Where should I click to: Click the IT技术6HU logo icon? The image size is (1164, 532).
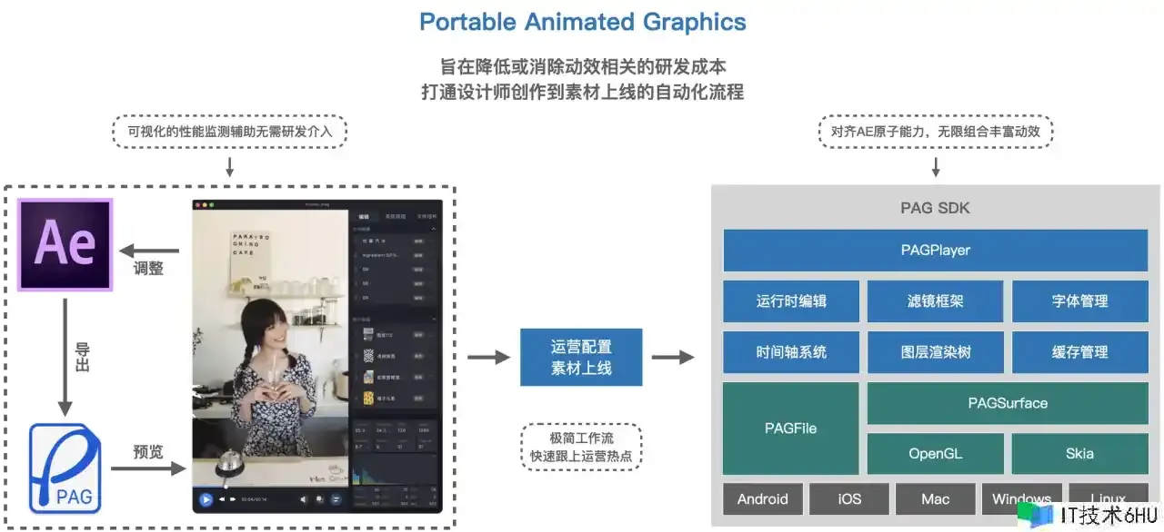pyautogui.click(x=1034, y=516)
